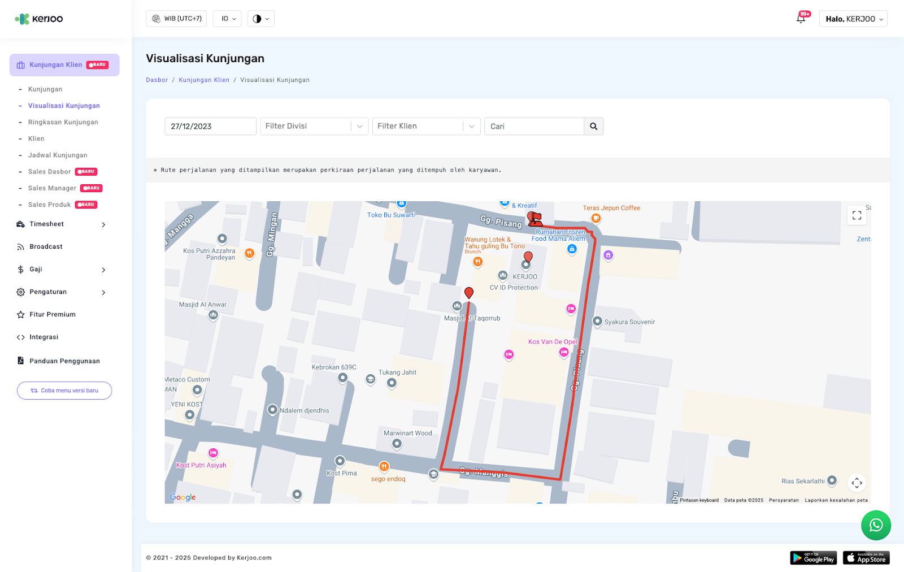Screen dimensions: 904x572
Task: Click the map camera pan control
Action: click(857, 483)
